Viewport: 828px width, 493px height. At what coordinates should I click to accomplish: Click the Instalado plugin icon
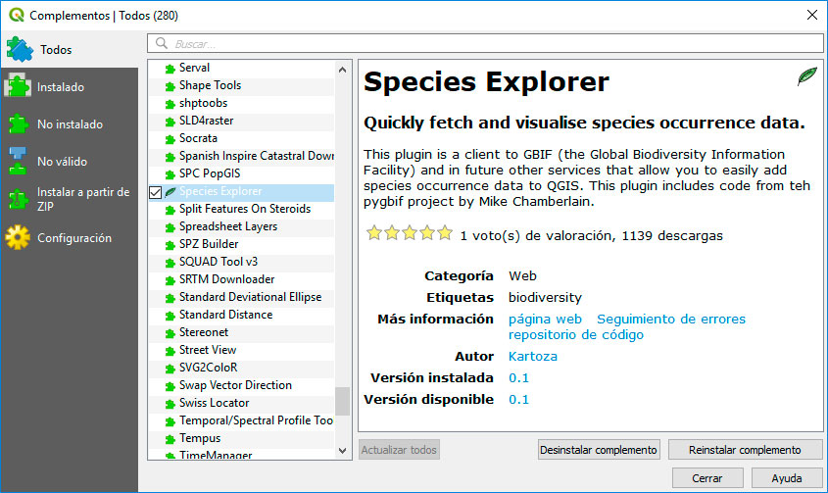pos(18,86)
